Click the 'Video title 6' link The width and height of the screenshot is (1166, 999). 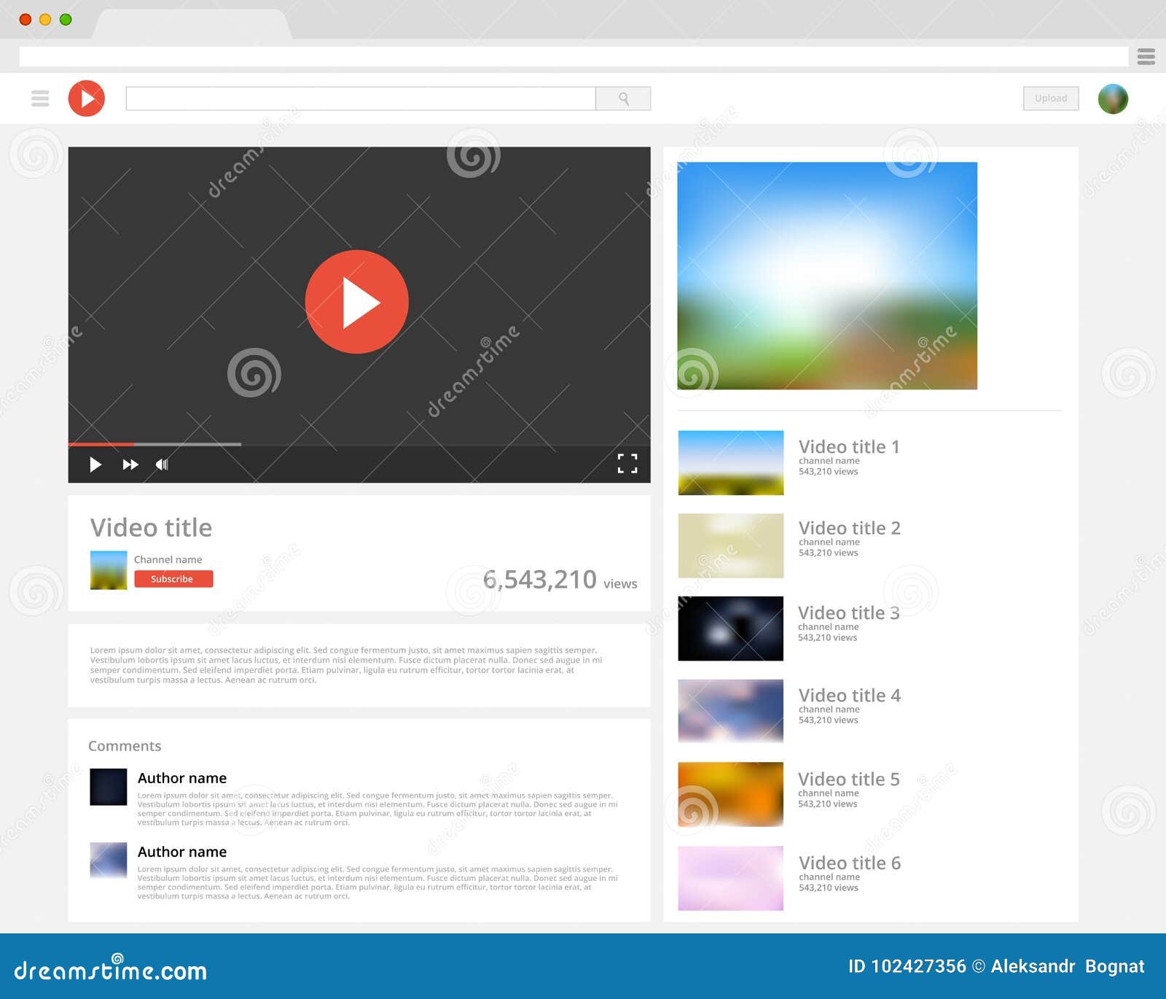coord(850,863)
